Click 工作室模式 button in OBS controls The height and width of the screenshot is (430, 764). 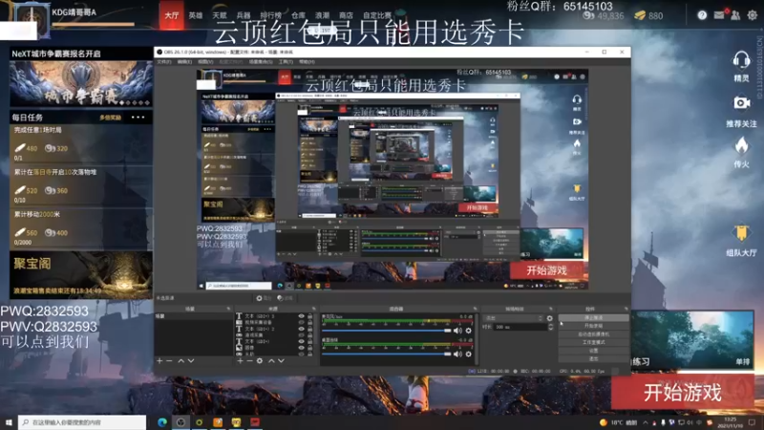[x=593, y=343]
